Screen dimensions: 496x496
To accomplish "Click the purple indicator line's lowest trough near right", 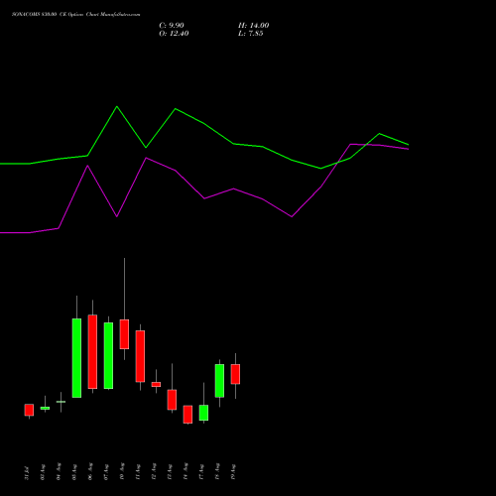I will pos(292,216).
